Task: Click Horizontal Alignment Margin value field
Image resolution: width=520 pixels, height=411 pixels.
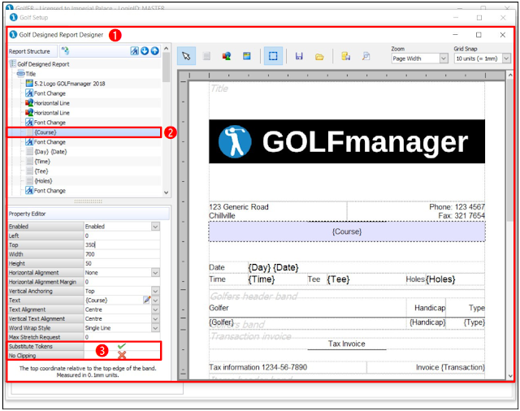Action: [122, 282]
